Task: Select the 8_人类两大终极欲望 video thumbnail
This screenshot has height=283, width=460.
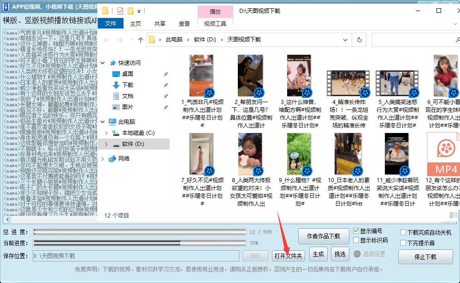Action: tap(250, 154)
